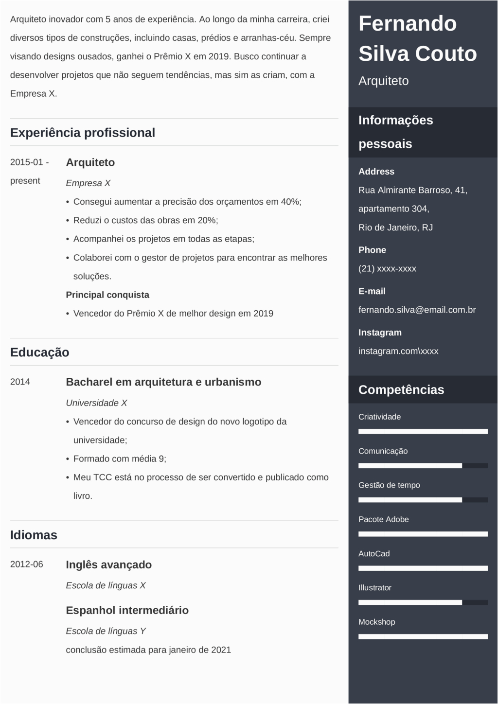Click the Experiência profissional section heading
The height and width of the screenshot is (704, 498).
pos(83,133)
